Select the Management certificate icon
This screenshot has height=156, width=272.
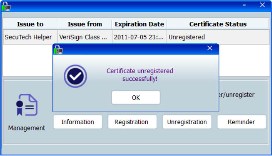(x=26, y=105)
